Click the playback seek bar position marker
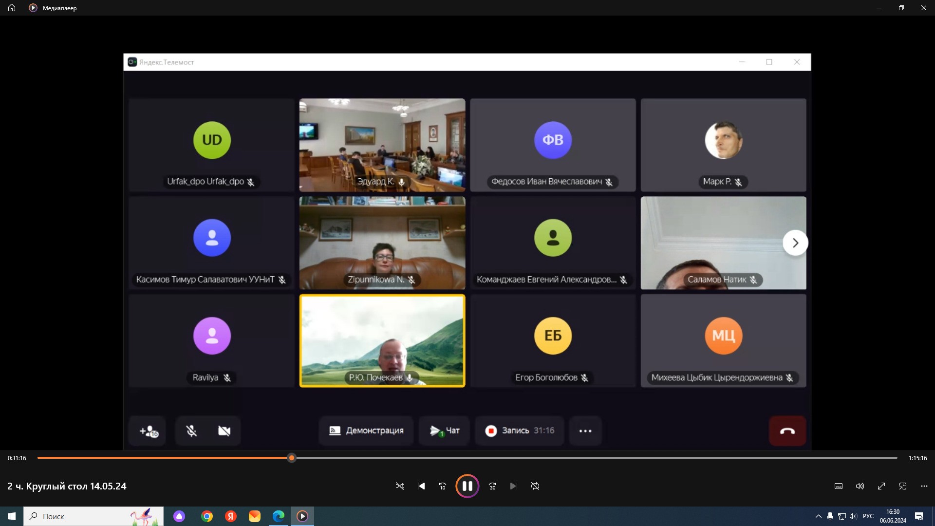Viewport: 935px width, 526px height. (292, 458)
